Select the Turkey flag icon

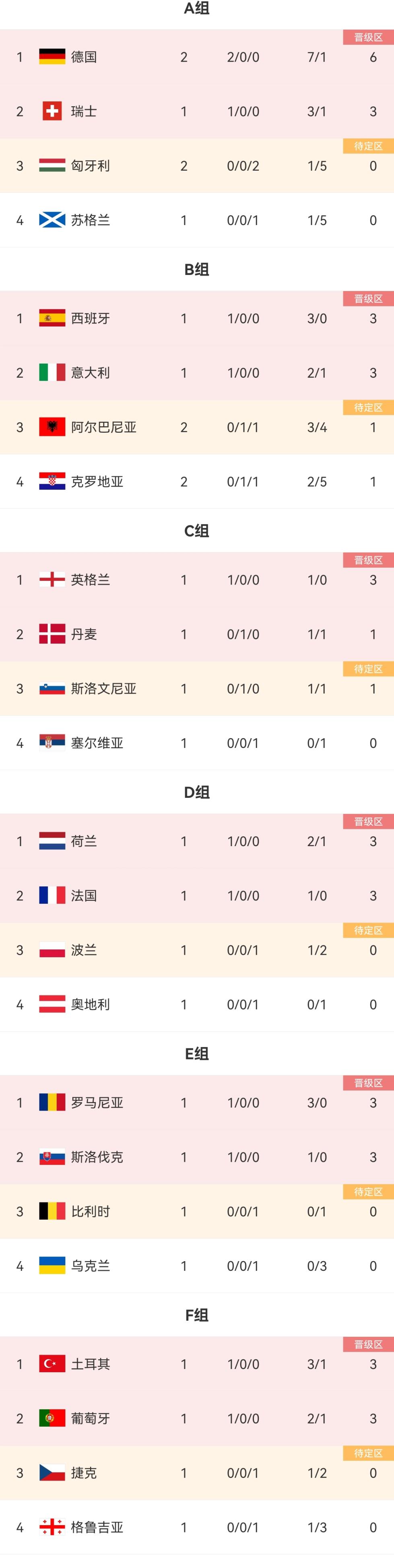coord(52,1364)
